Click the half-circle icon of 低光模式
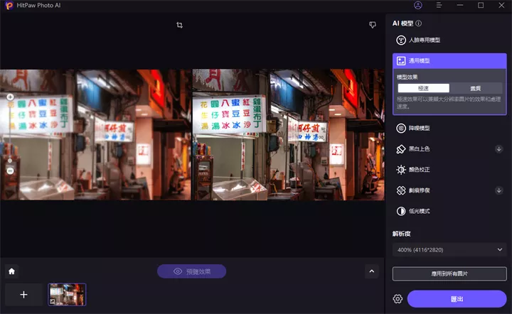Image resolution: width=512 pixels, height=314 pixels. point(400,211)
